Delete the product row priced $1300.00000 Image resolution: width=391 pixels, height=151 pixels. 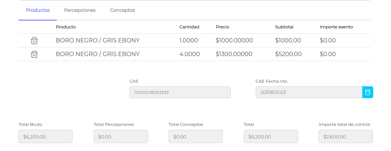click(34, 54)
